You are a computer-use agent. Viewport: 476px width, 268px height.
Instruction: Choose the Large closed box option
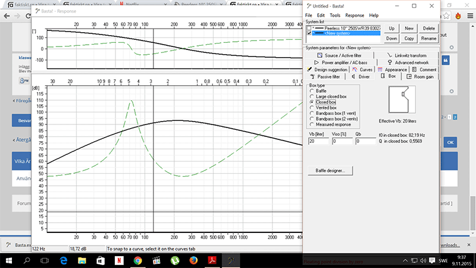311,96
